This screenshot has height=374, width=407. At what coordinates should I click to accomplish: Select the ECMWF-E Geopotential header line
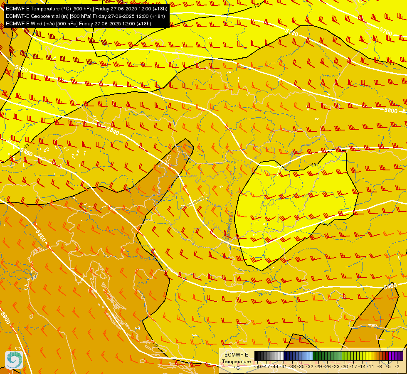click(x=85, y=16)
